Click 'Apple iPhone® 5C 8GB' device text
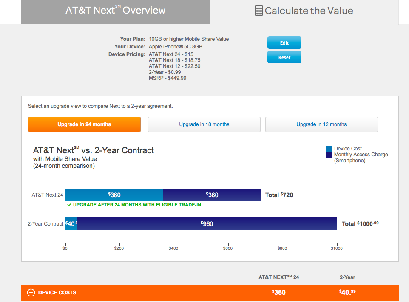The height and width of the screenshot is (302, 409). coord(176,47)
